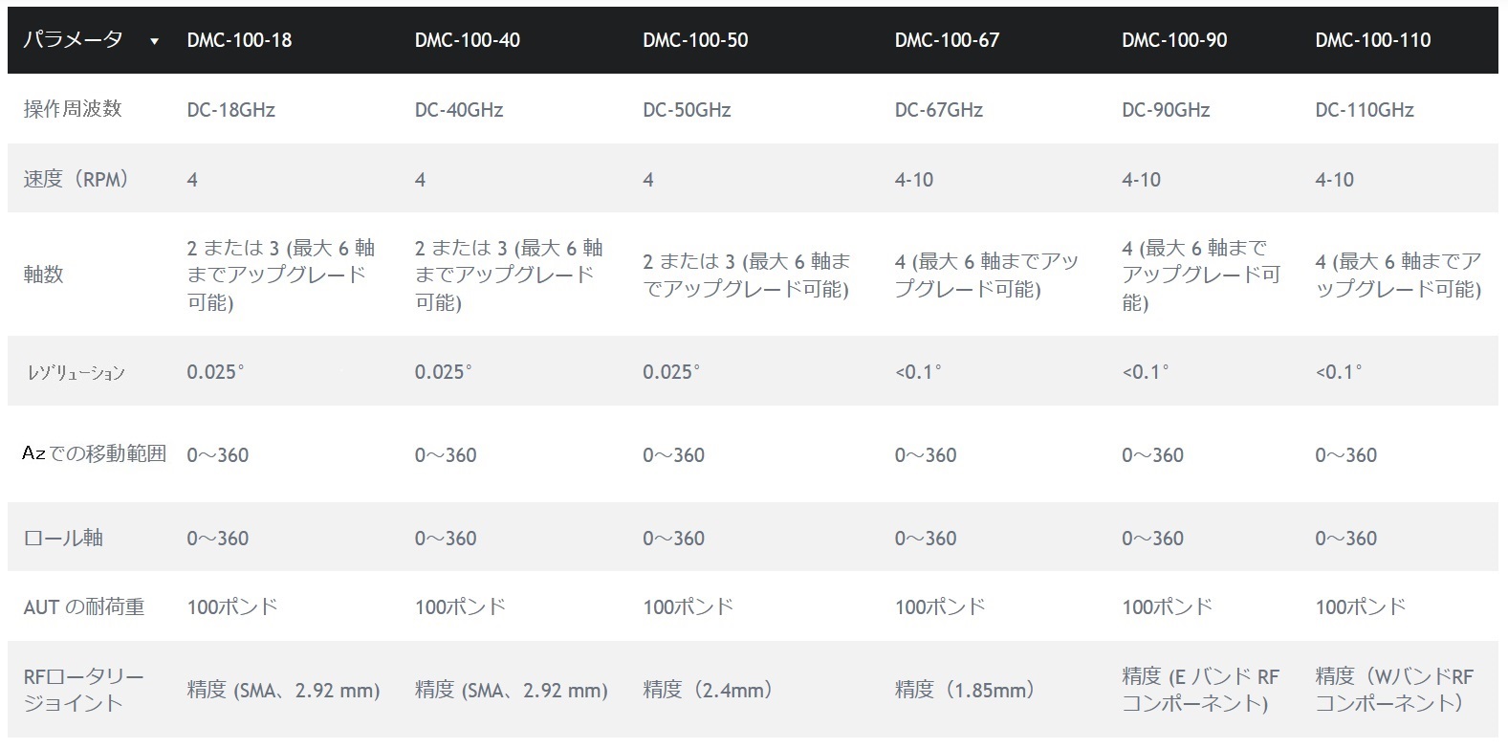
Task: Select the DMC-100-18 column header
Action: tap(239, 40)
